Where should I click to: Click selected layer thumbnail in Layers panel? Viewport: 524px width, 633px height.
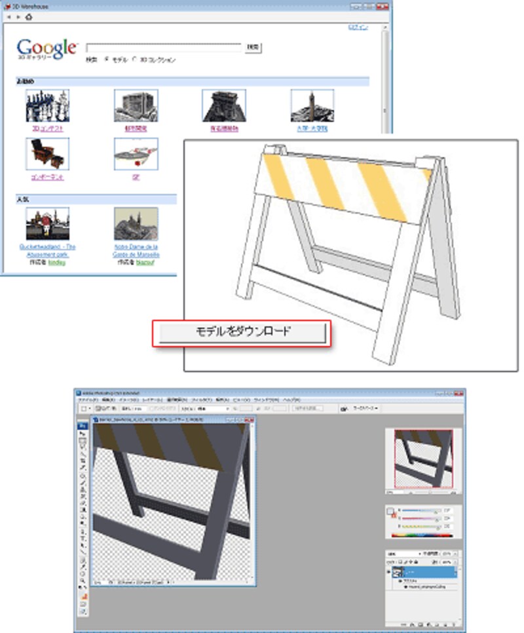[x=398, y=572]
